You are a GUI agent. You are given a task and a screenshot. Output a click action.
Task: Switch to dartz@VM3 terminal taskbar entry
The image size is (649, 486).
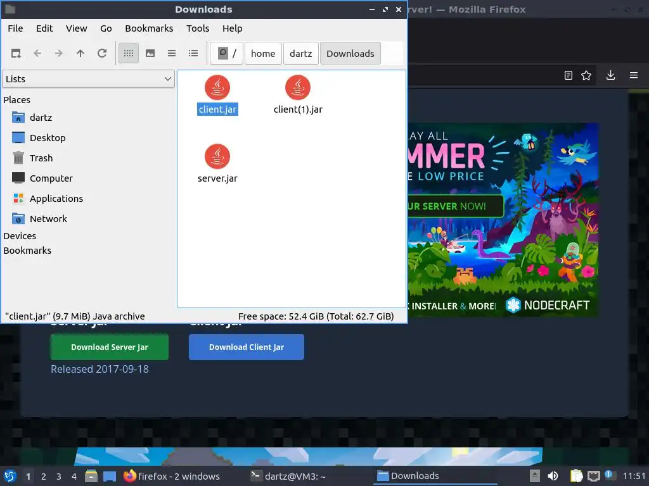coord(288,476)
